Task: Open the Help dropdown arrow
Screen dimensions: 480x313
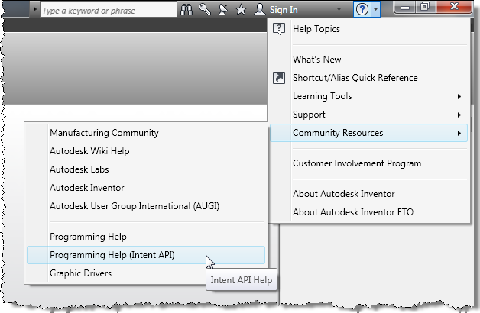Action: click(x=375, y=11)
